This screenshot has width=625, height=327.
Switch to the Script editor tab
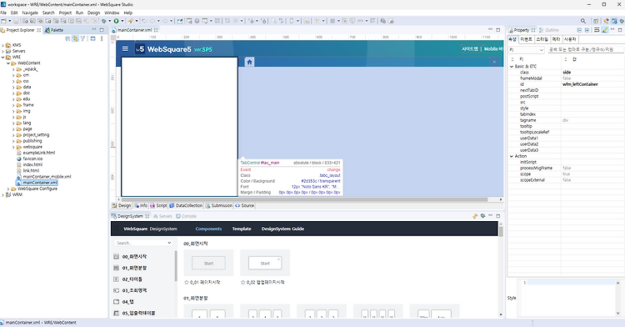click(x=158, y=205)
